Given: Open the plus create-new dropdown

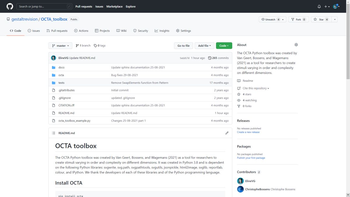Looking at the screenshot, I should tap(327, 6).
